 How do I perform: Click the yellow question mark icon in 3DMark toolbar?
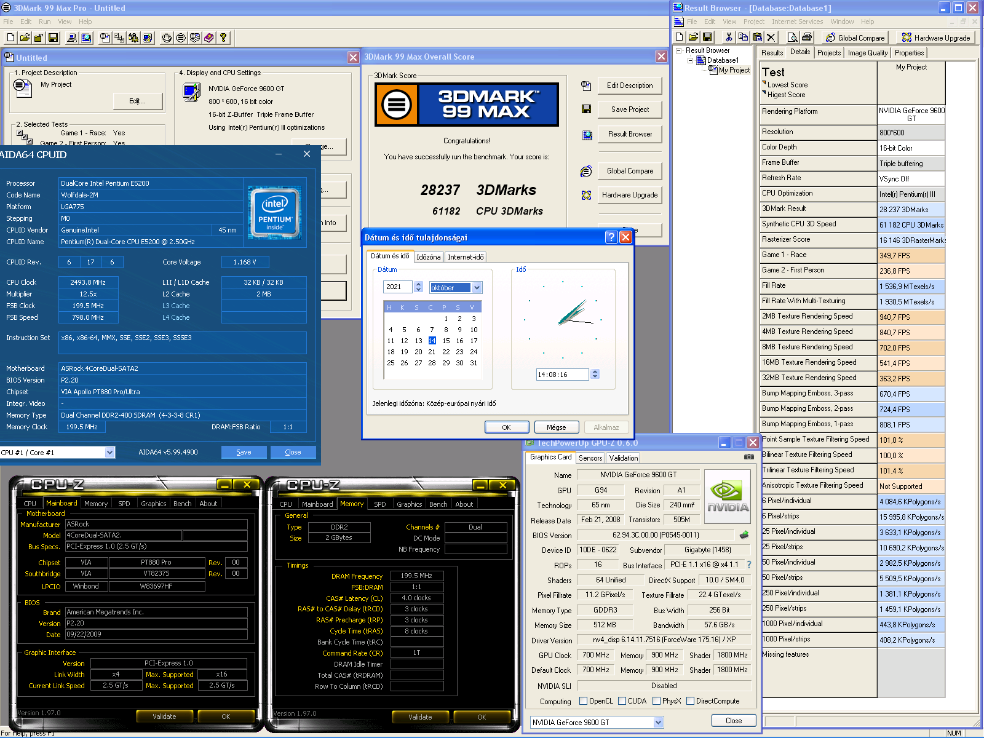[223, 38]
